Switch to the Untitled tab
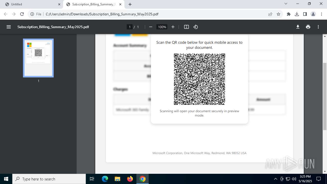Viewport: 327px width, 184px height. pos(32,4)
